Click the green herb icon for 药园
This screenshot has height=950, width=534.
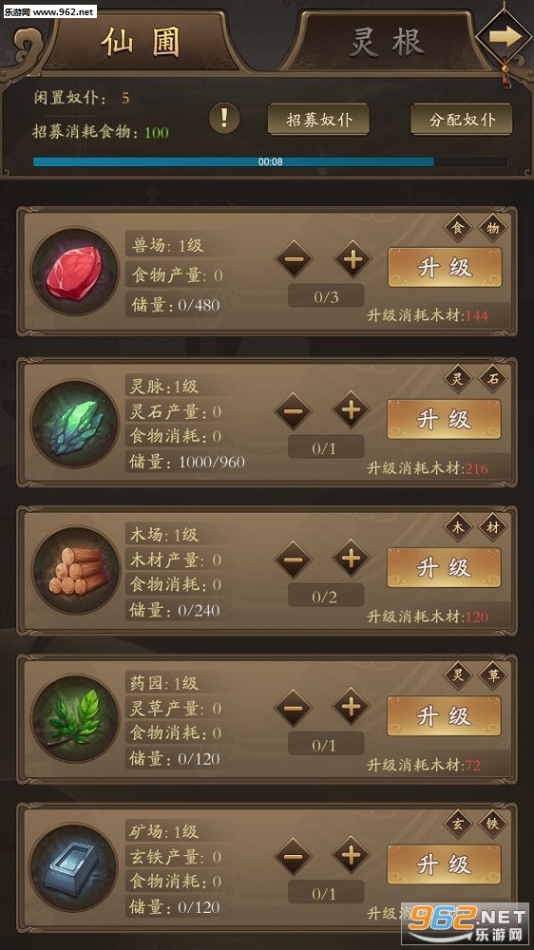[74, 718]
